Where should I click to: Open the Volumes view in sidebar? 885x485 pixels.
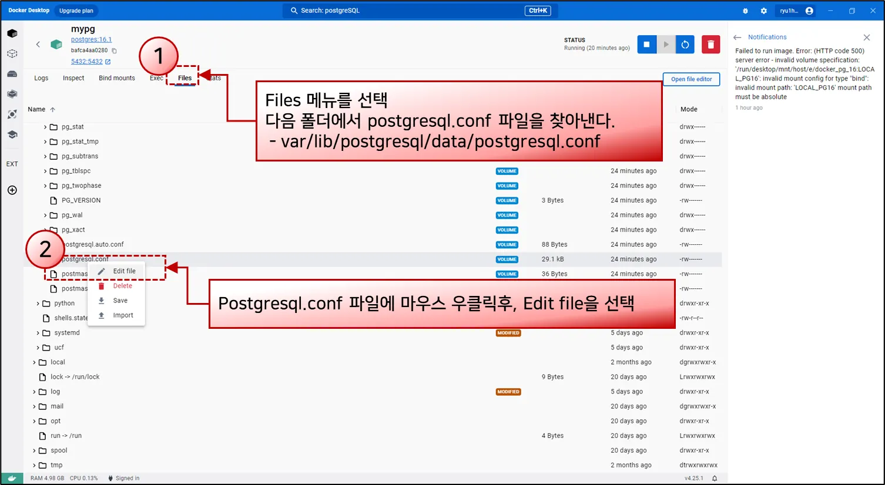[x=12, y=74]
